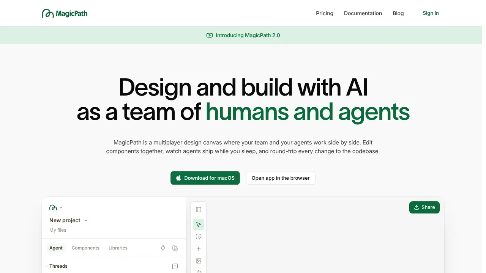This screenshot has height=273, width=486.
Task: Click the My files breadcrumb
Action: tap(58, 230)
